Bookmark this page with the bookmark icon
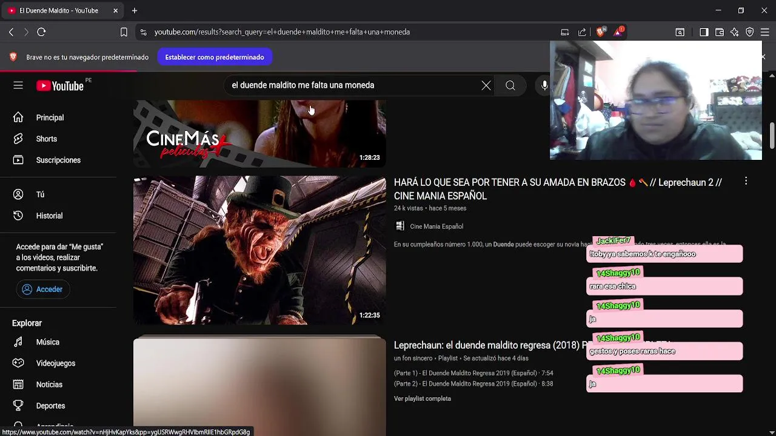This screenshot has width=776, height=436. point(124,32)
